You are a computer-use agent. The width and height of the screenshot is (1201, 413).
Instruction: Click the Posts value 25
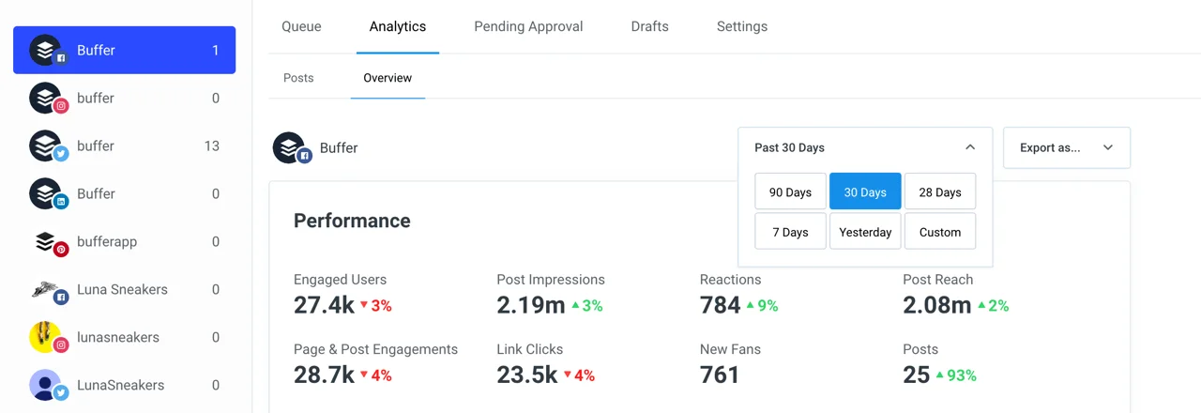click(x=917, y=375)
